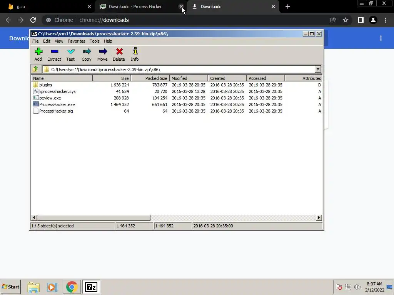Open Chrome's three-dot menu
Image resolution: width=394 pixels, height=295 pixels.
coord(386,20)
